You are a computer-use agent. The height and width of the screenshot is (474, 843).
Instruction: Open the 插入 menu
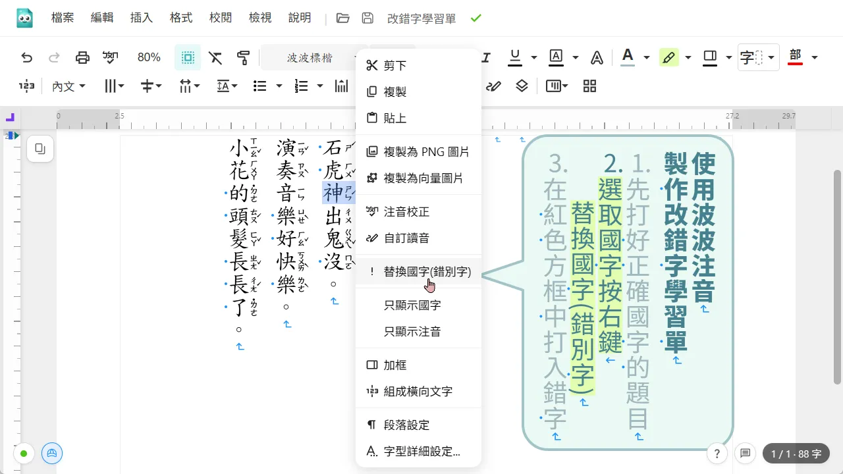click(x=142, y=18)
